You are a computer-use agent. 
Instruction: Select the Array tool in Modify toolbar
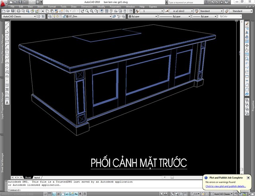(x=247, y=41)
